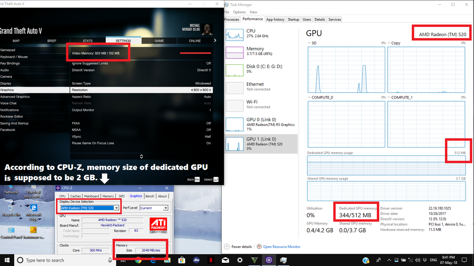Open Control Panel desktop icon
474x266 pixels.
pyautogui.click(x=11, y=233)
